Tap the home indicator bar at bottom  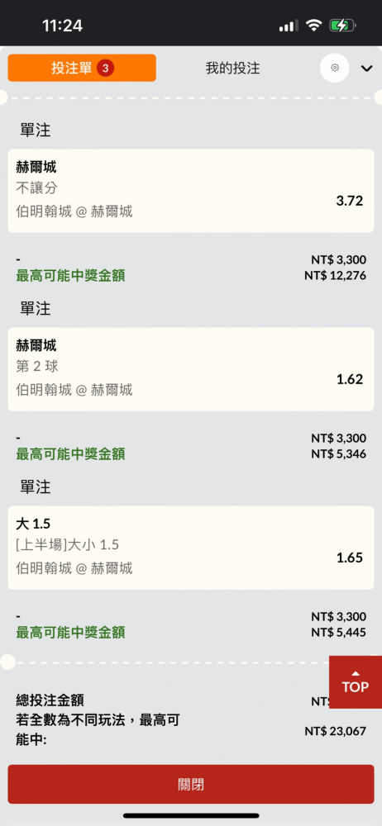tap(191, 816)
